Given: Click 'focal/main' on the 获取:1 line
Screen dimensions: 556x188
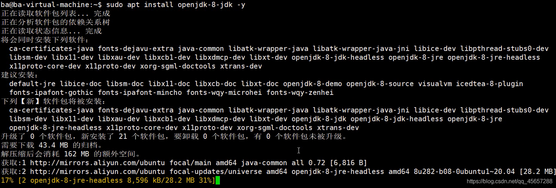Looking at the screenshot, I should 190,163.
